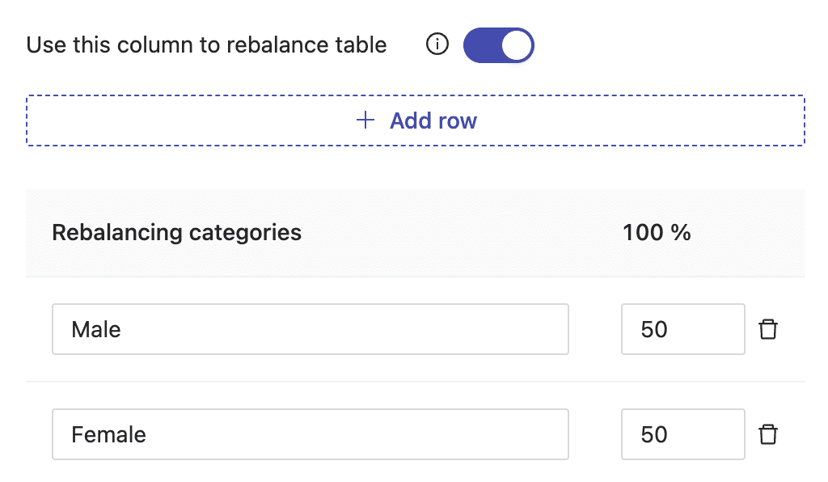Place cursor after the word Male
The image size is (828, 482).
click(x=122, y=329)
